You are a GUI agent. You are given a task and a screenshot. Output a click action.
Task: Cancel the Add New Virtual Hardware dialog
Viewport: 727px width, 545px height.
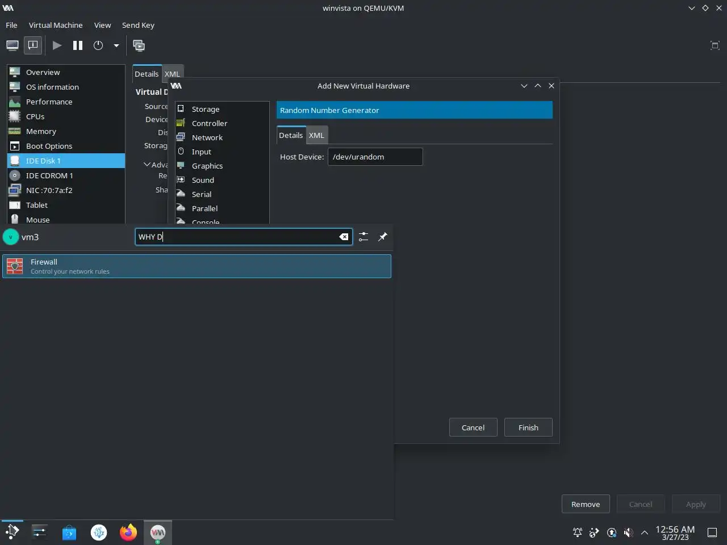tap(473, 427)
